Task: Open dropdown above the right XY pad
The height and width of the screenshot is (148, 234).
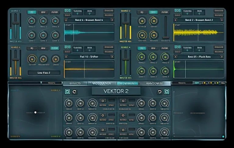Action: (x=182, y=83)
